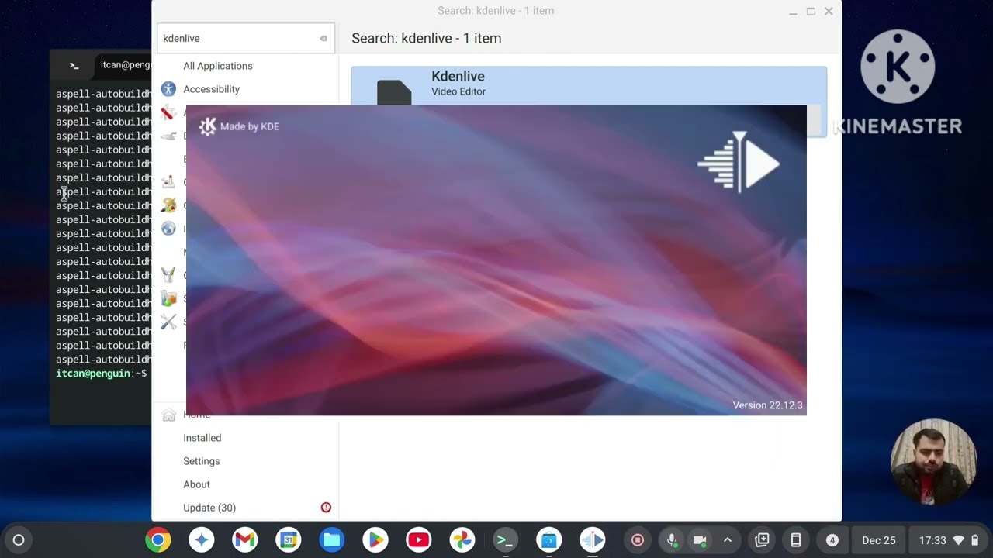Click the terminal prompt icon in tab
This screenshot has height=558, width=993.
(x=74, y=66)
